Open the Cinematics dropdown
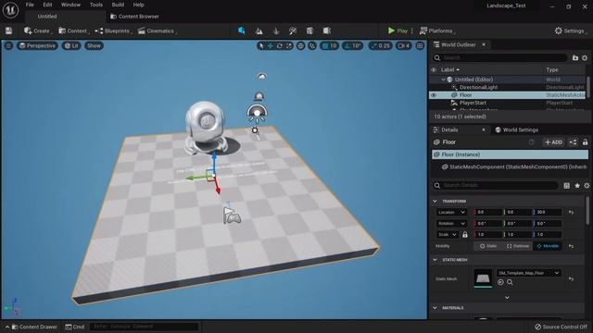 click(x=157, y=31)
